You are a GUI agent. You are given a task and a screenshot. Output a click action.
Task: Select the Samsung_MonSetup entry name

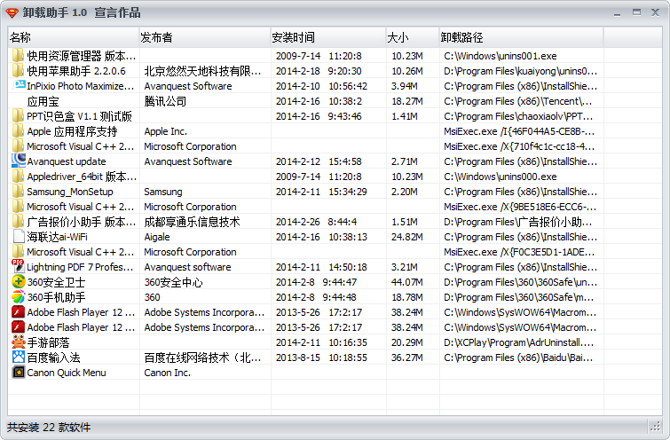pos(70,192)
